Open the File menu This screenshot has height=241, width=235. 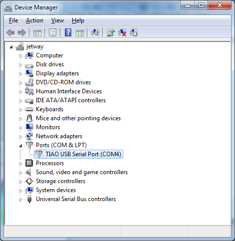pos(13,20)
